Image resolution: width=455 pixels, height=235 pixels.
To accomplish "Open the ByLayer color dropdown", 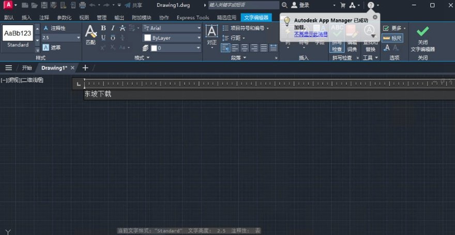I will (199, 38).
